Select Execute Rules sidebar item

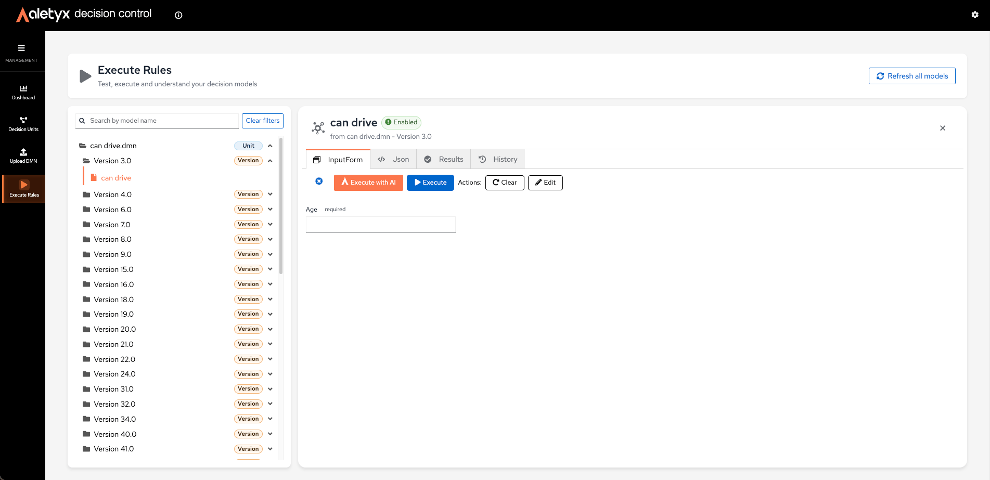click(x=24, y=189)
